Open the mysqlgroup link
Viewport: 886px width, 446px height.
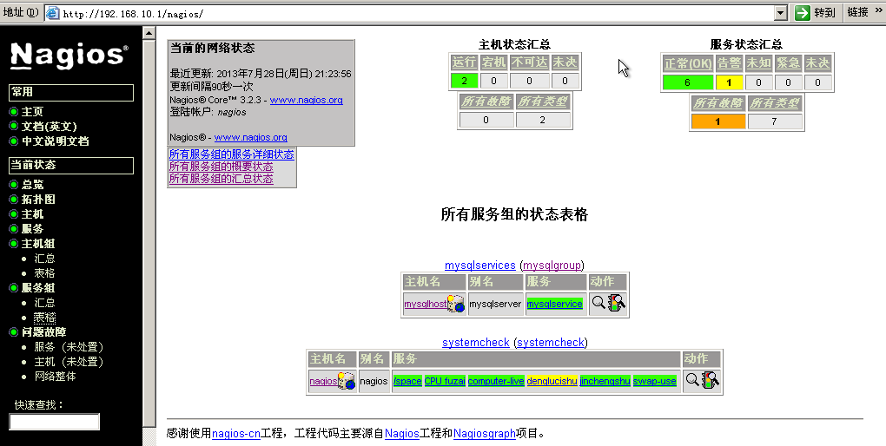[552, 266]
